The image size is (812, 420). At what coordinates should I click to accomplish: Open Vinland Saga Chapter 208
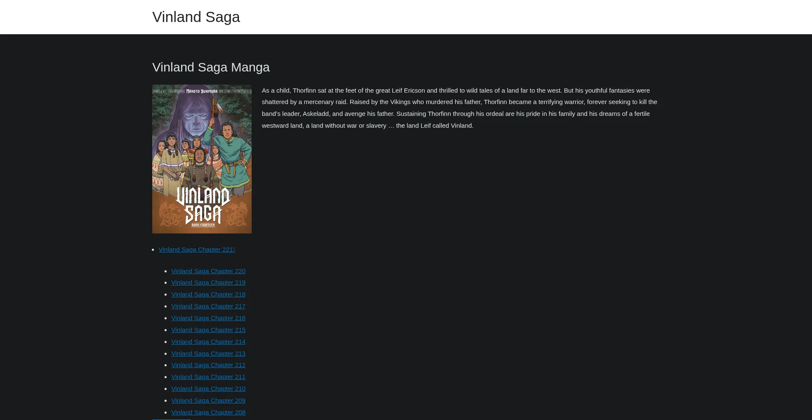[x=208, y=412]
